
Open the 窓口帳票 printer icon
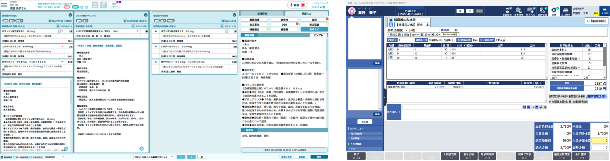pyautogui.click(x=565, y=11)
